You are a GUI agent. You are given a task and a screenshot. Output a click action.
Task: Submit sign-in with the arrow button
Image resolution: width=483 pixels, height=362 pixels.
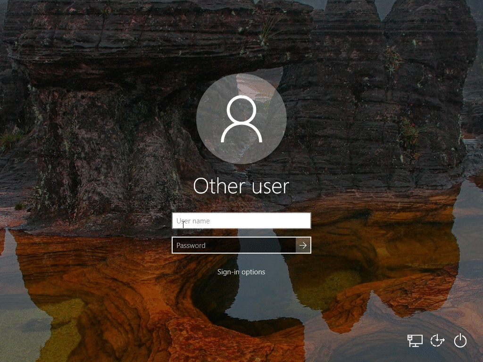(x=303, y=245)
